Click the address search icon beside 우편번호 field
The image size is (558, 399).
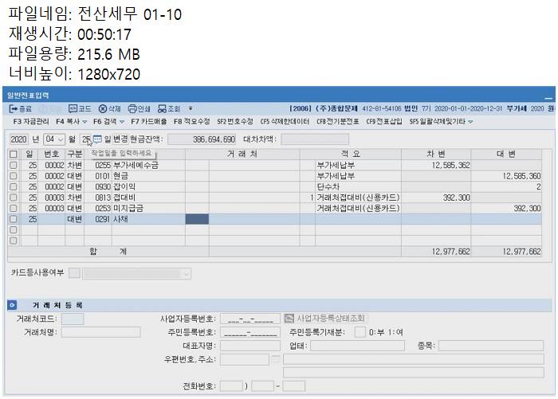coord(276,359)
